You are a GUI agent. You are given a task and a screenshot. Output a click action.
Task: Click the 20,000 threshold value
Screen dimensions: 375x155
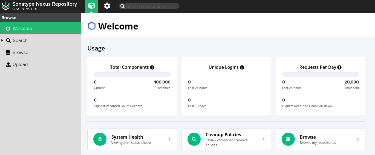point(351,82)
